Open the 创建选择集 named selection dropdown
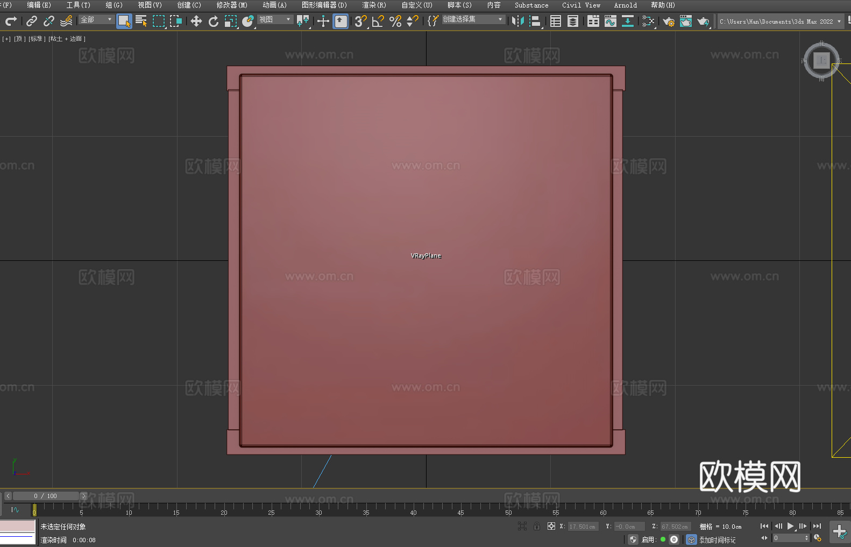 473,19
